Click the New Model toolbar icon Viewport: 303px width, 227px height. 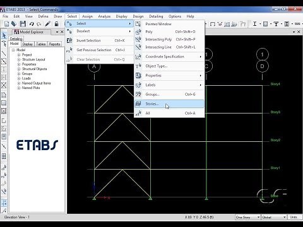point(6,24)
